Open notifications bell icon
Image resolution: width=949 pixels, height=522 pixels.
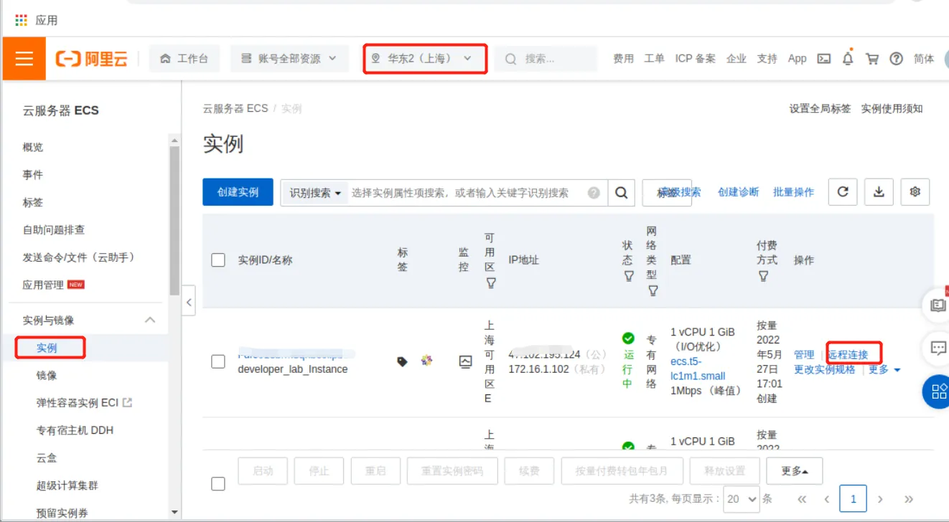pyautogui.click(x=848, y=59)
